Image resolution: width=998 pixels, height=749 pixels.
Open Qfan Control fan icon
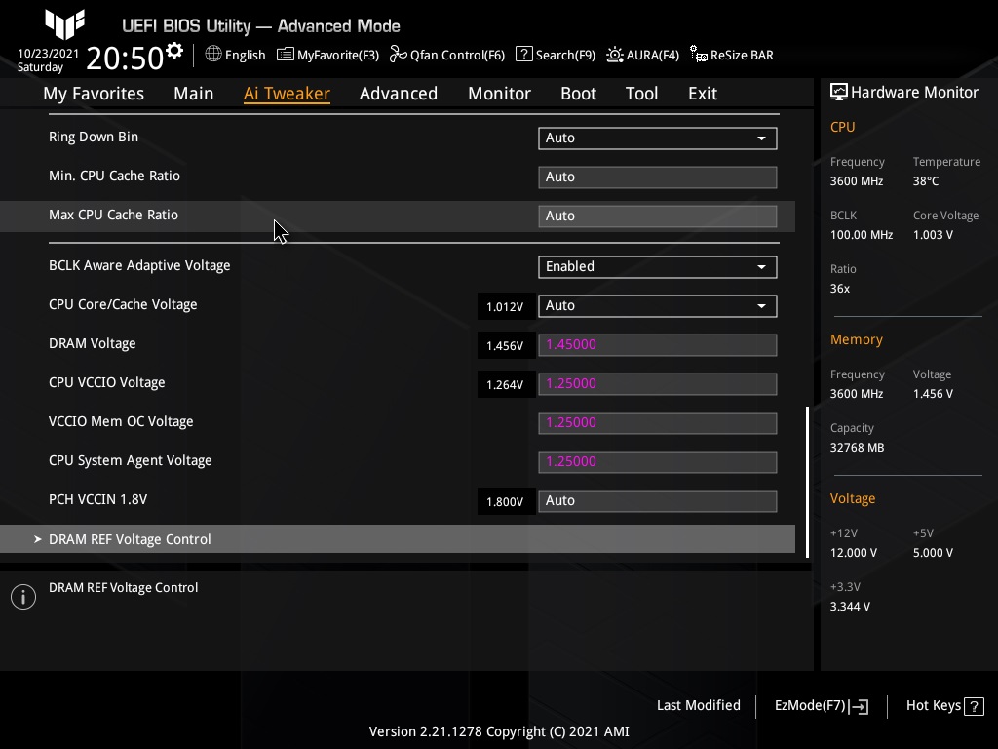pyautogui.click(x=398, y=55)
